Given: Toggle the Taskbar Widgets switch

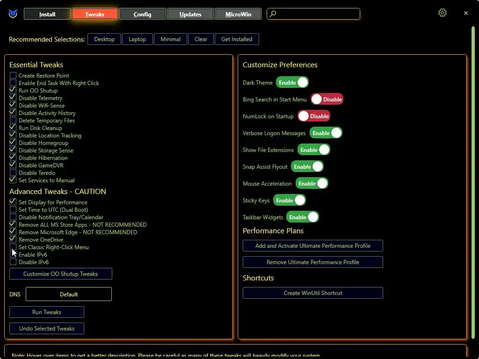Looking at the screenshot, I should click(303, 217).
